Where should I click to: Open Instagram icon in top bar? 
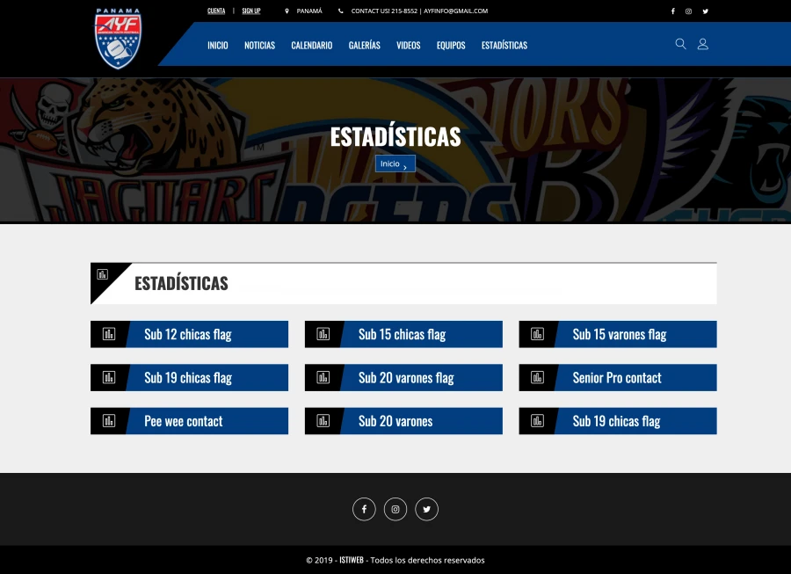click(688, 11)
